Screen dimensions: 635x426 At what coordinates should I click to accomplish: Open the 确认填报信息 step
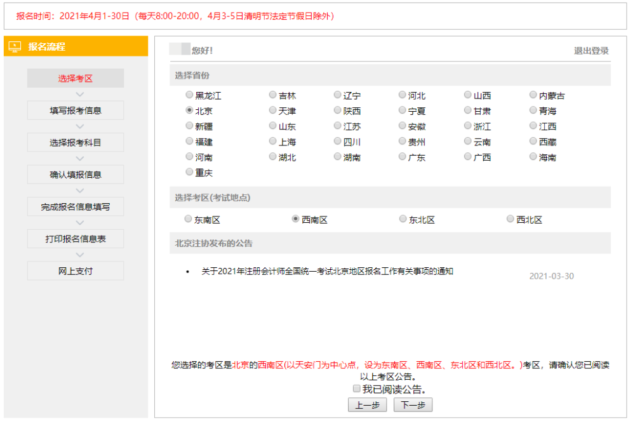[x=76, y=175]
